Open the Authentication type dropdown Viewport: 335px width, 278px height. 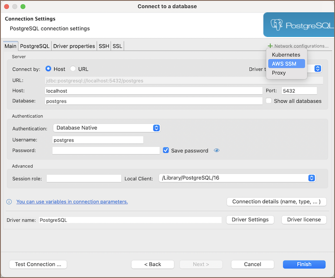[x=156, y=128]
